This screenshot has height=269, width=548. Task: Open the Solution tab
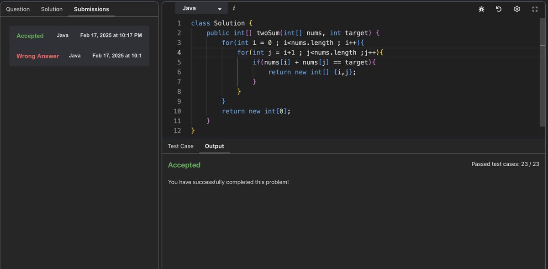coord(51,9)
